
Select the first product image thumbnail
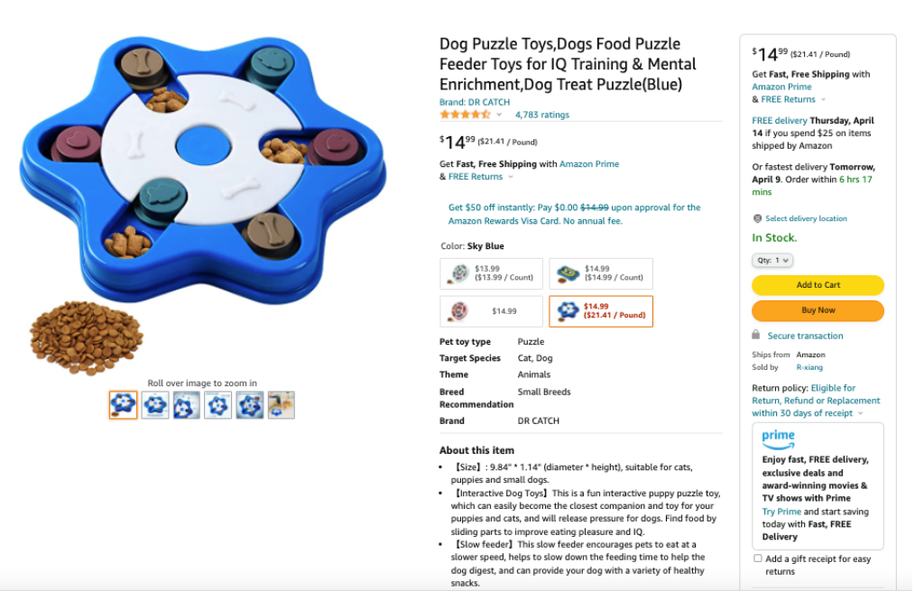[123, 404]
